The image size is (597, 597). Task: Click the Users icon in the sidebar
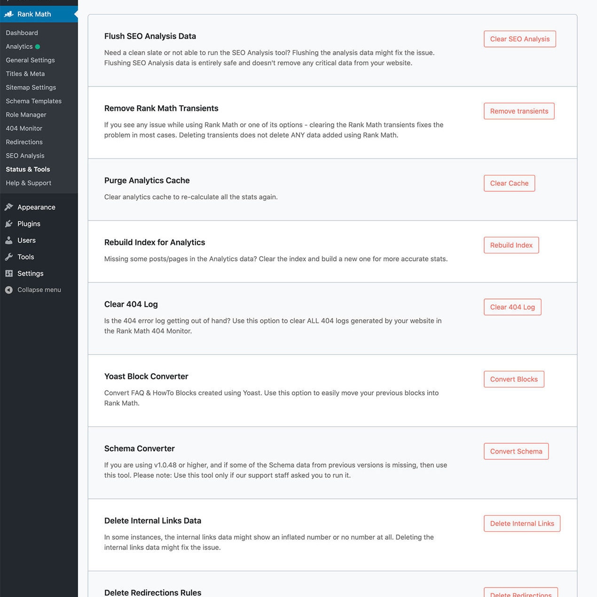point(9,240)
